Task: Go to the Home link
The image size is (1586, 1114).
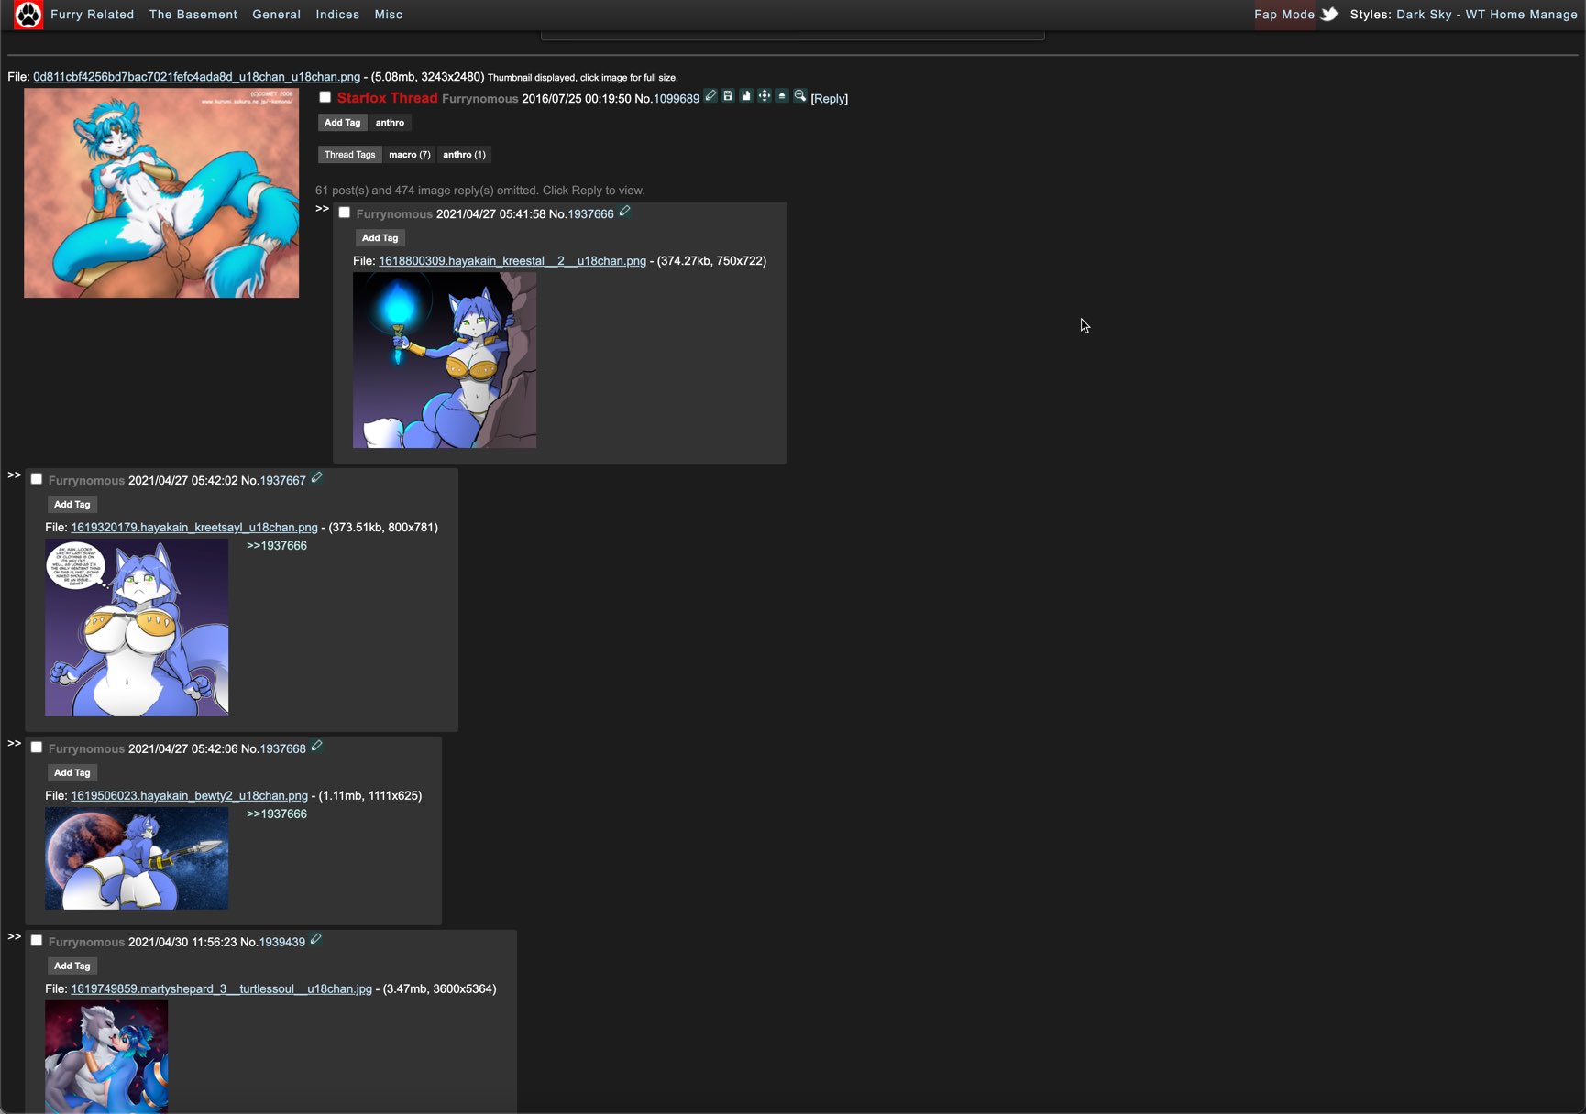Action: tap(1507, 15)
